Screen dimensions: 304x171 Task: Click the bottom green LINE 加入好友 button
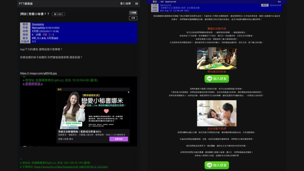pos(217,165)
